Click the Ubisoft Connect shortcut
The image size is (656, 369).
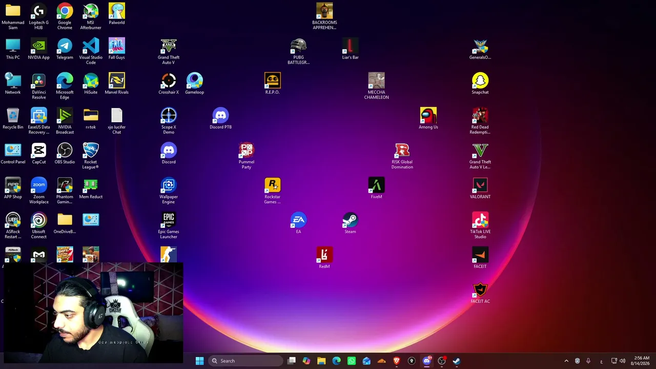[x=38, y=225]
